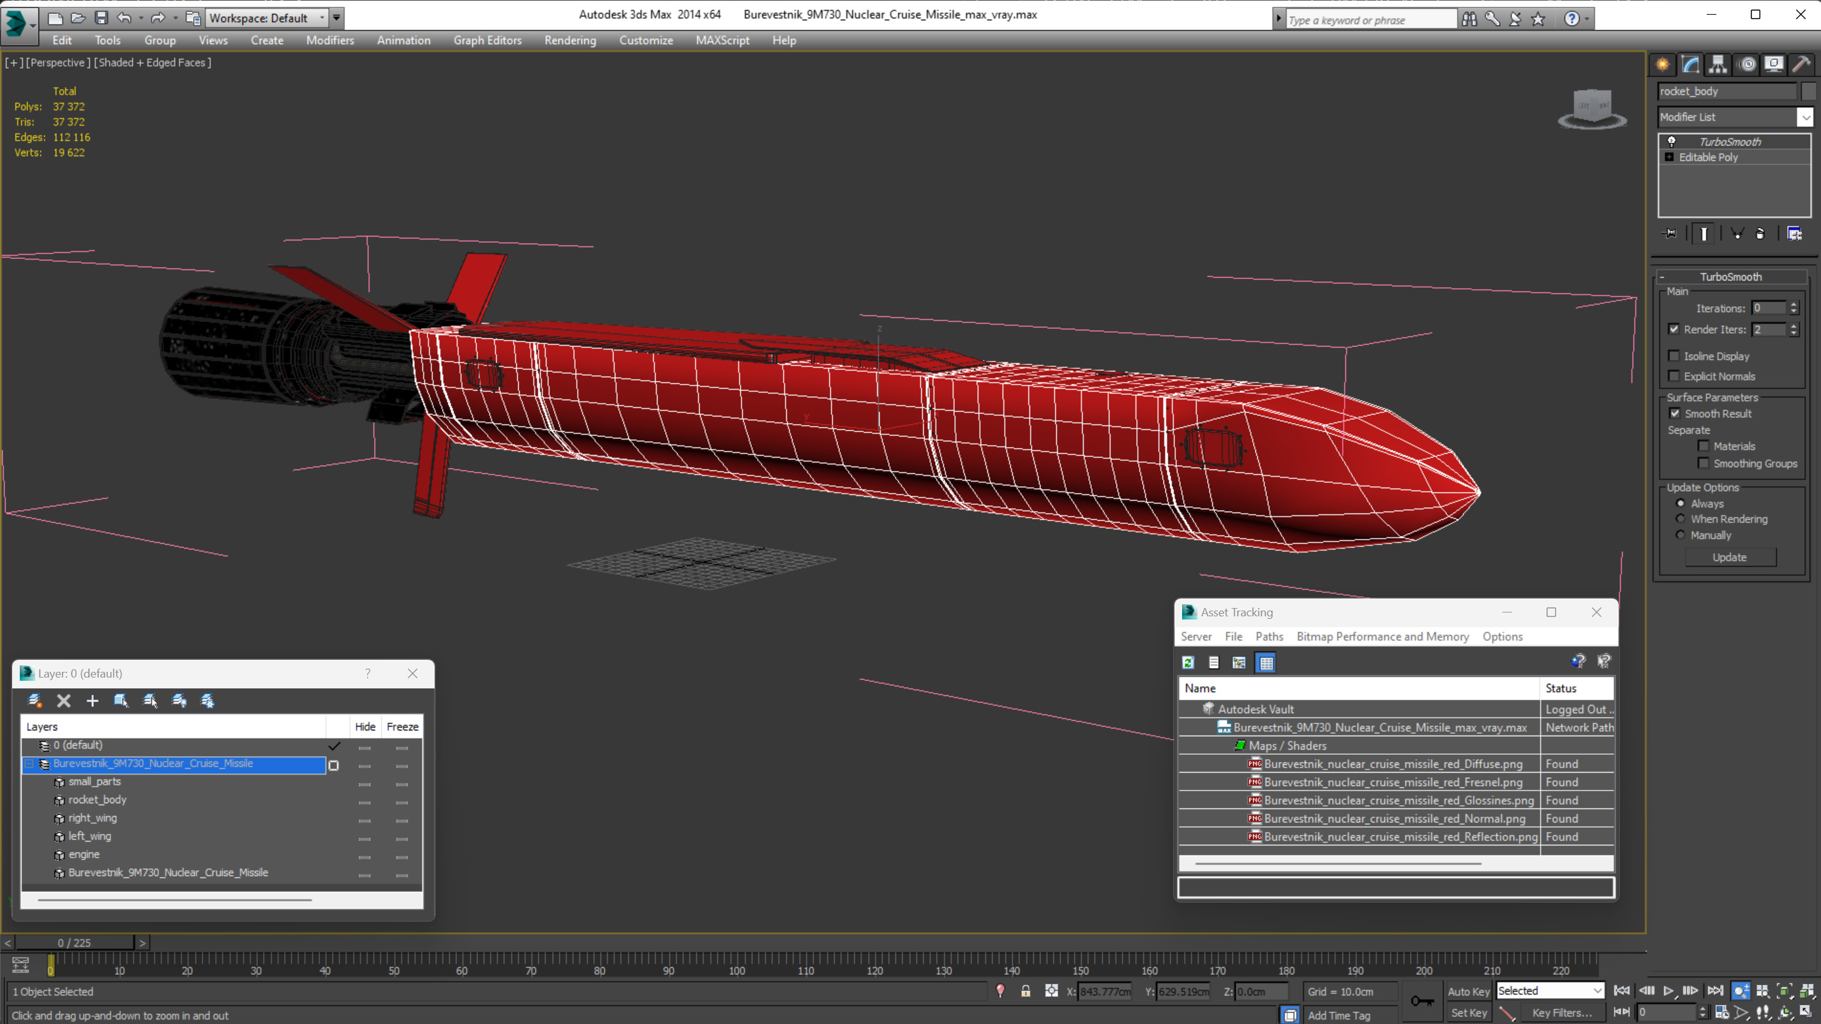
Task: Open the Selected key filter dropdown
Action: (1550, 991)
